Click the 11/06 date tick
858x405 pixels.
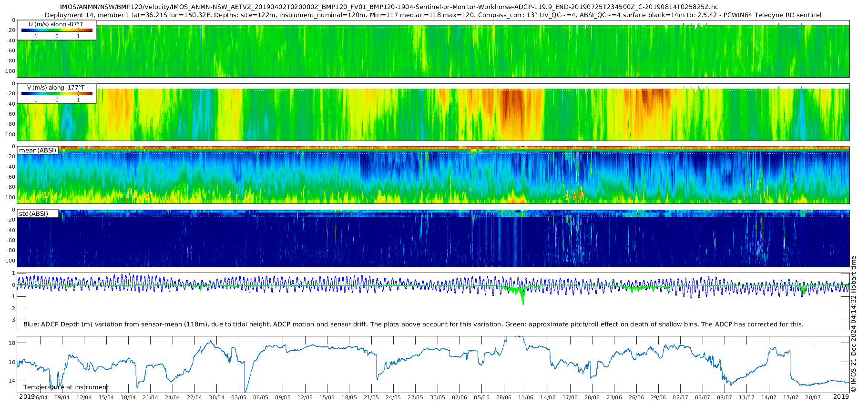(526, 397)
